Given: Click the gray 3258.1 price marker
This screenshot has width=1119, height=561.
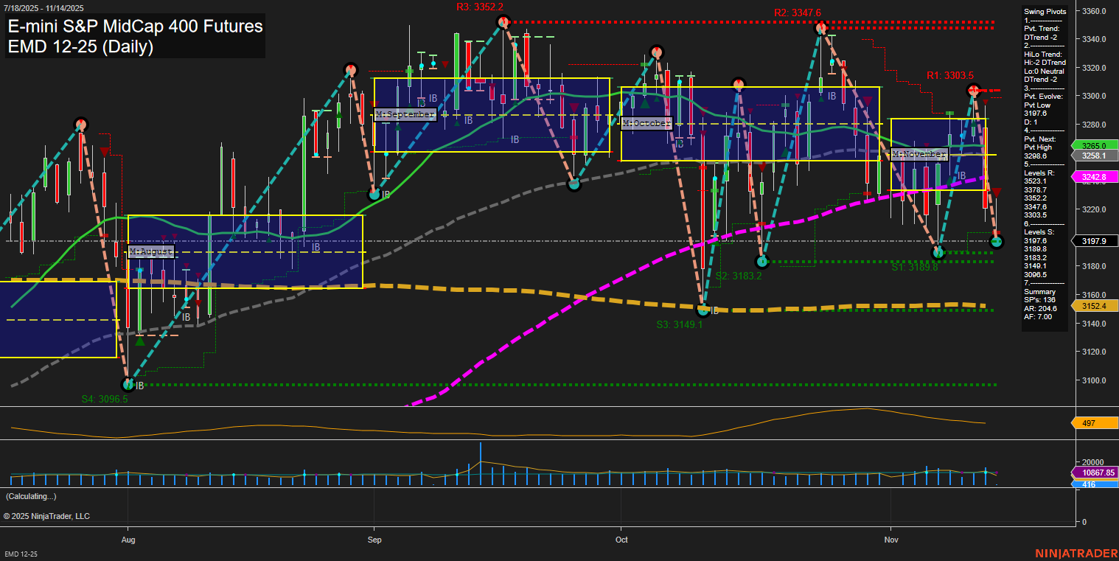Looking at the screenshot, I should coord(1096,156).
